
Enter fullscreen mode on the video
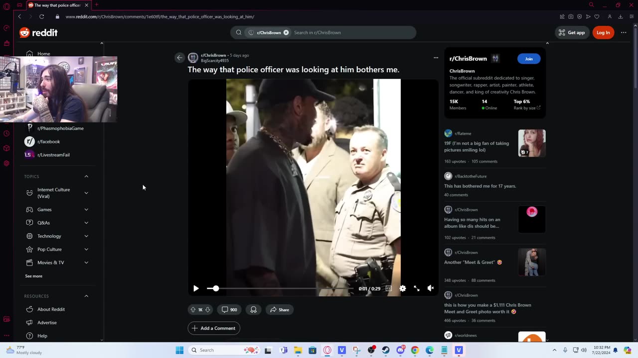(417, 288)
